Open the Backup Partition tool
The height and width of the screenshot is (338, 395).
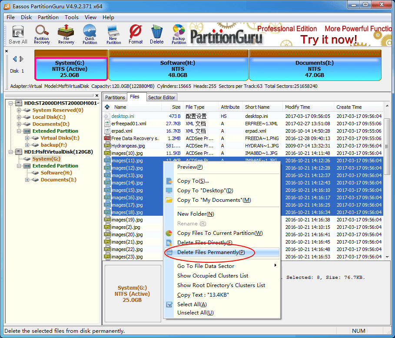click(x=179, y=35)
